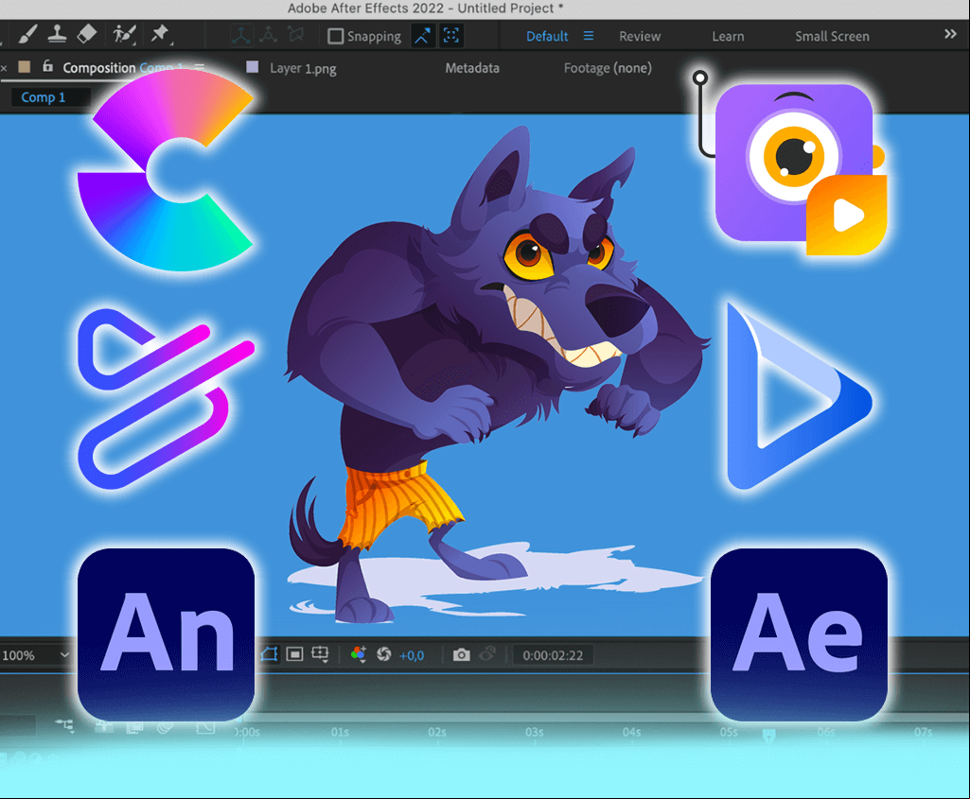Switch to the Learn workspace

pyautogui.click(x=728, y=37)
